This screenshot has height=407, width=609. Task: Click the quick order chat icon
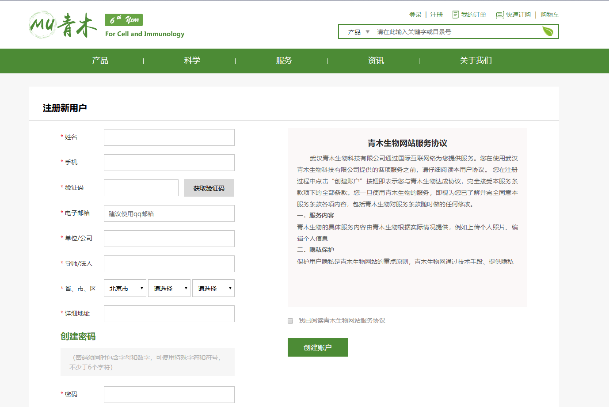[x=499, y=15]
